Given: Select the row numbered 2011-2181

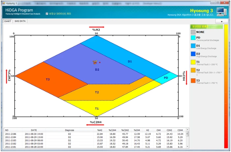Looking at the screenshot, I should [x=94, y=147].
